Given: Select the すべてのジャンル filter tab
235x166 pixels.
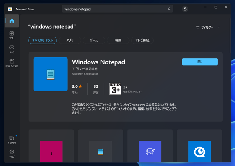Looking at the screenshot, I should [43, 40].
